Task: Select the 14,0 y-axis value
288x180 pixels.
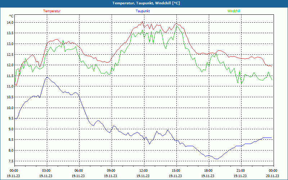Action: [x=10, y=22]
